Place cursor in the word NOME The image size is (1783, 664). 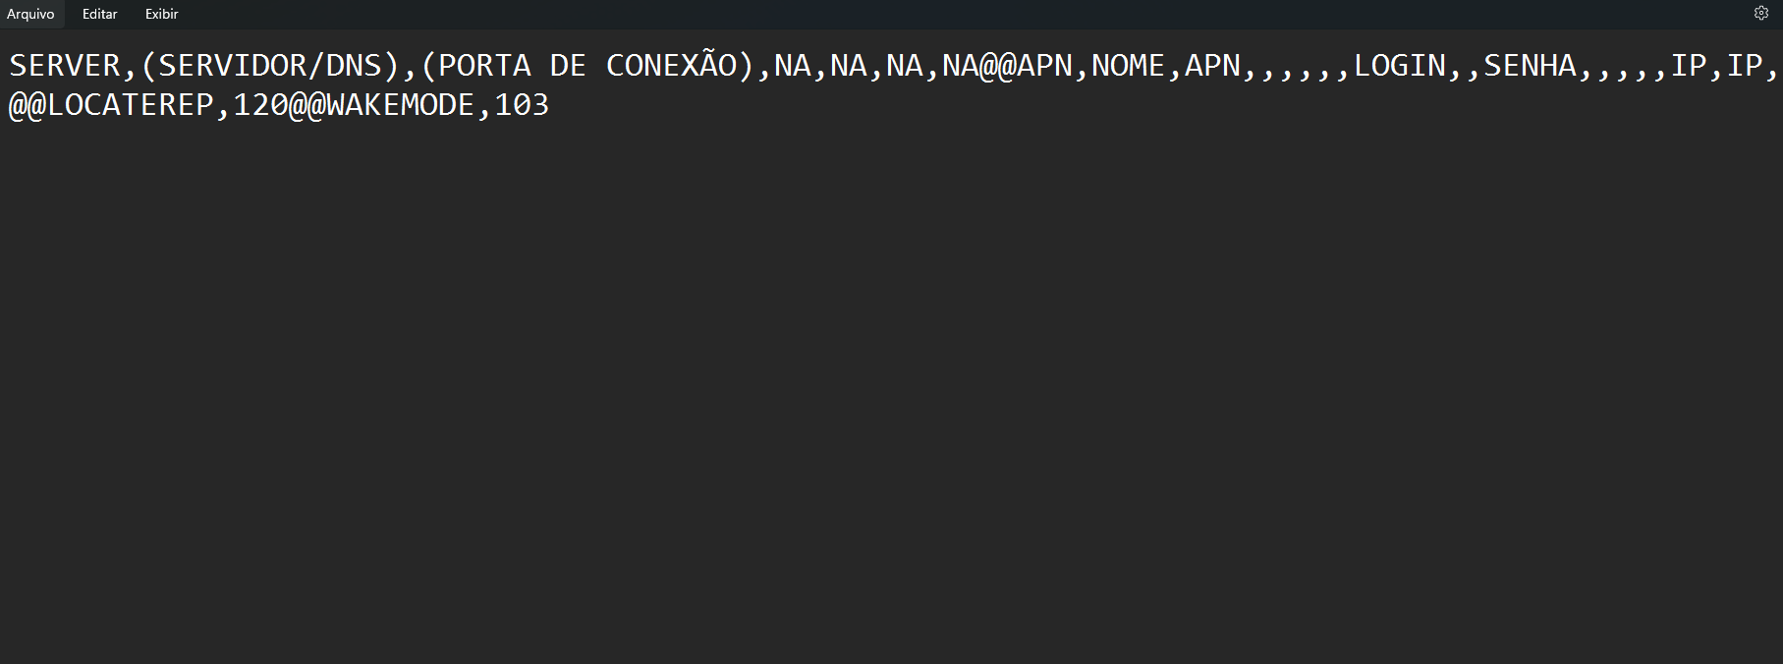(1129, 66)
